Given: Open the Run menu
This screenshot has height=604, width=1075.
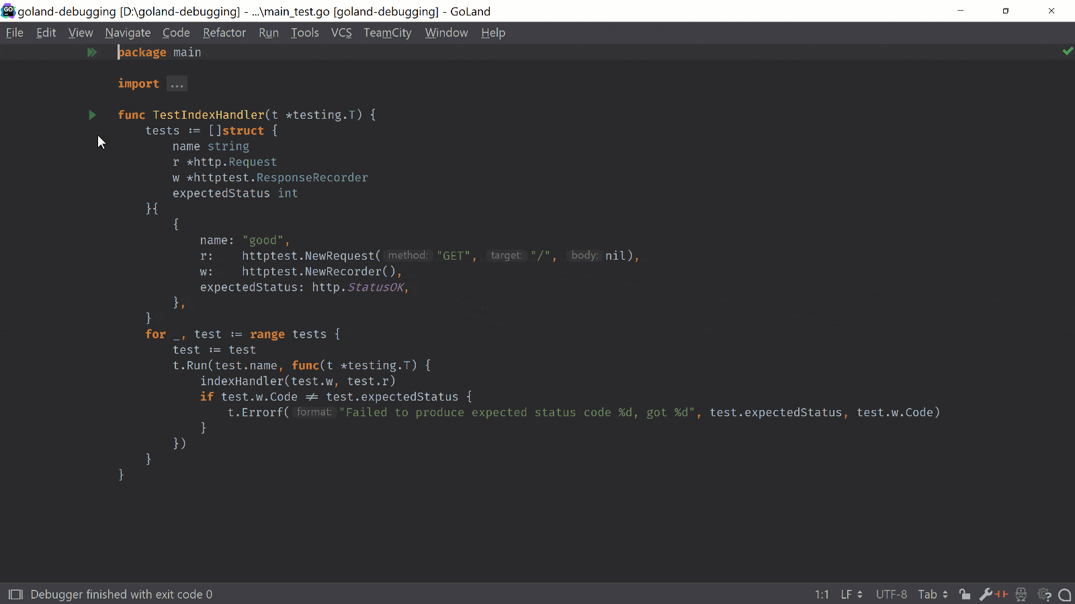Looking at the screenshot, I should [269, 33].
